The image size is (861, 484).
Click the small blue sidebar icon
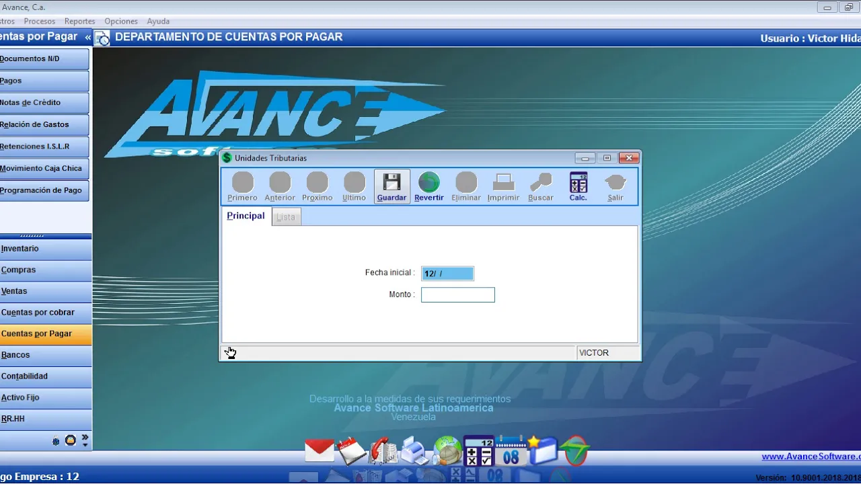(x=57, y=442)
